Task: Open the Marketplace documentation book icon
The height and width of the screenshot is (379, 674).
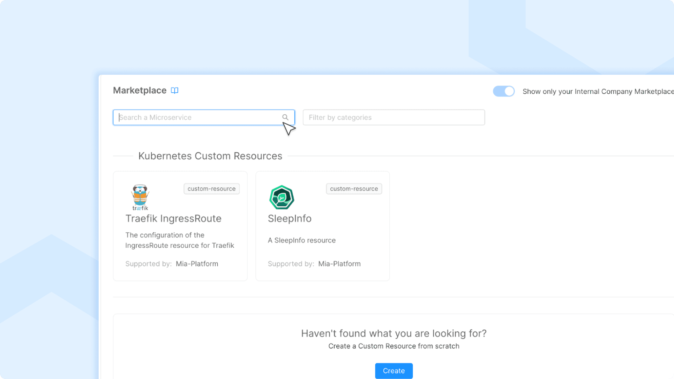Action: pyautogui.click(x=174, y=91)
